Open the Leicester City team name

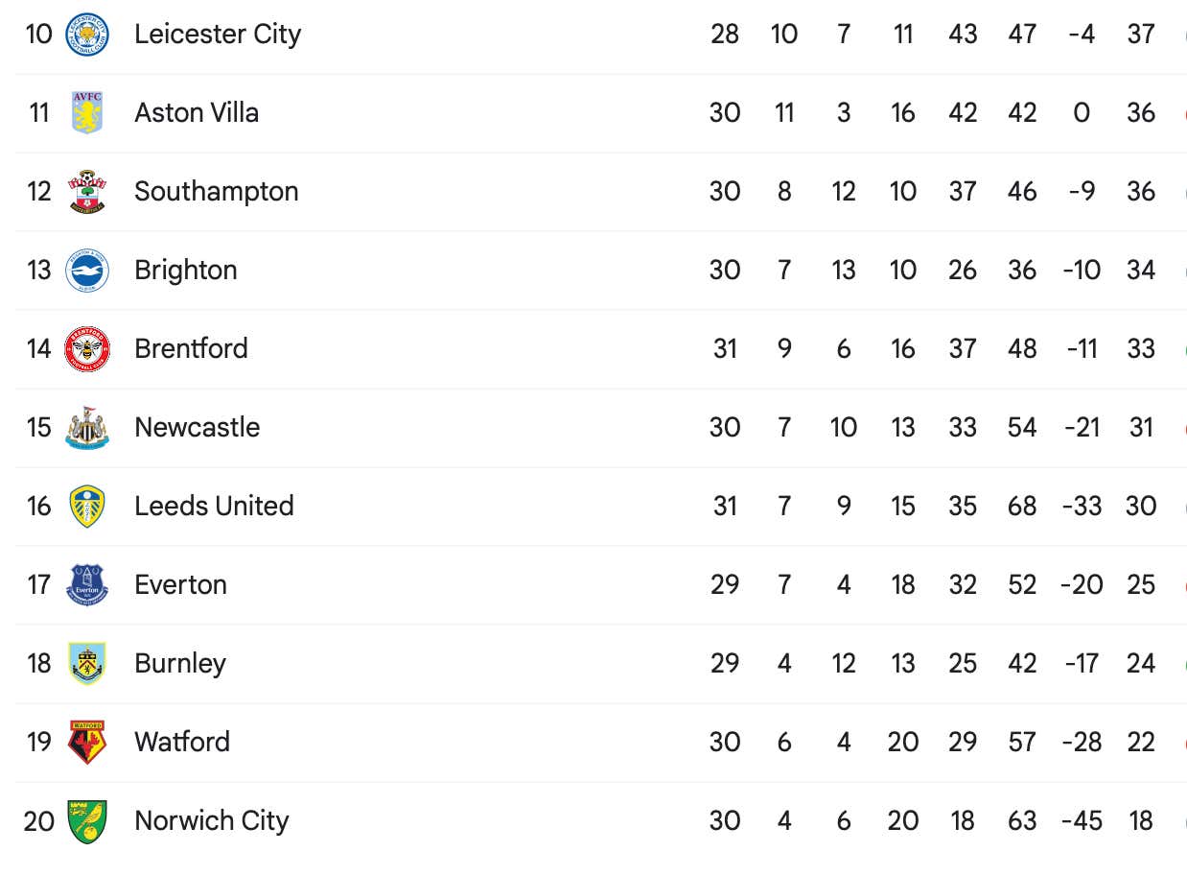(218, 35)
